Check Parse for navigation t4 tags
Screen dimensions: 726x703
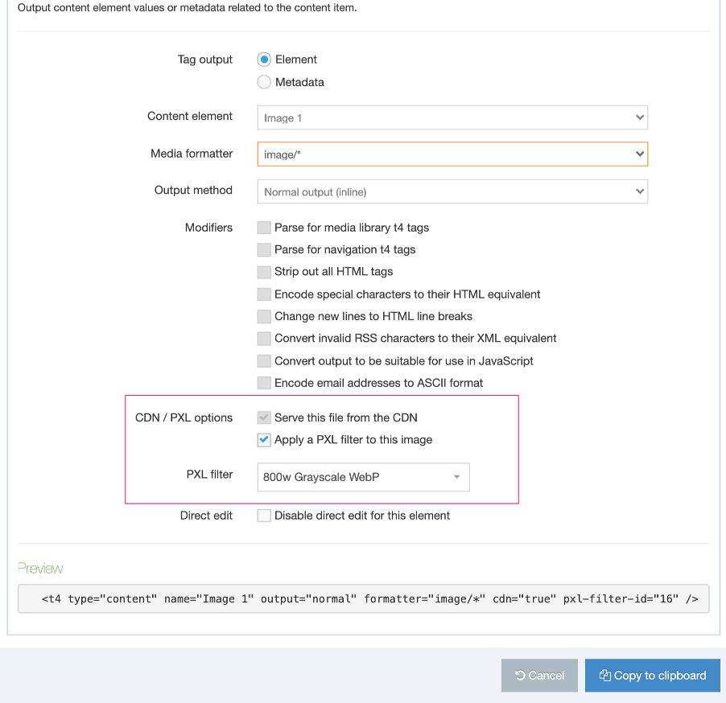point(264,249)
